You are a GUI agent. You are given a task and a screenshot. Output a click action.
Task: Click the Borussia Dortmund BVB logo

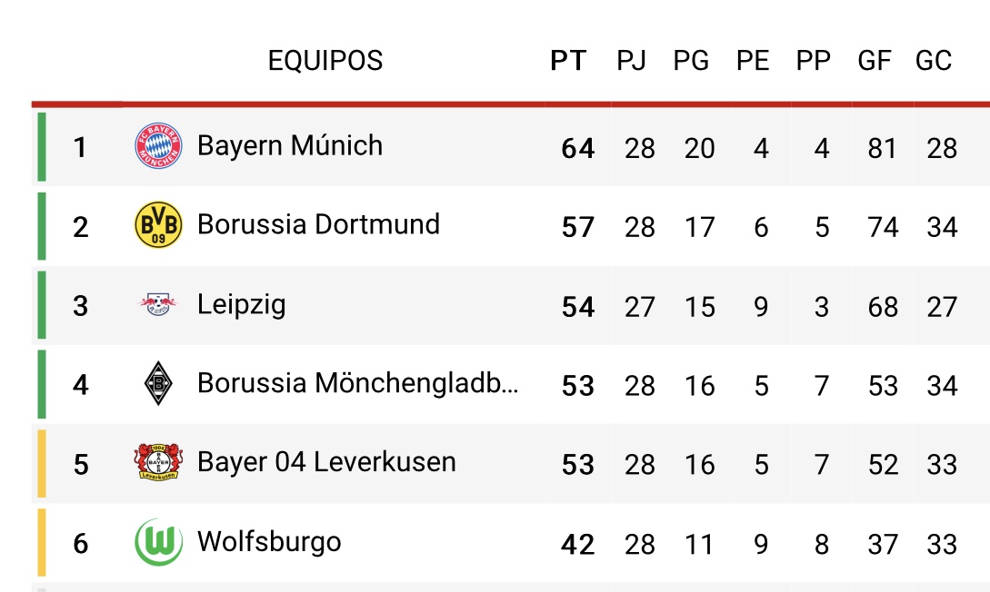158,225
